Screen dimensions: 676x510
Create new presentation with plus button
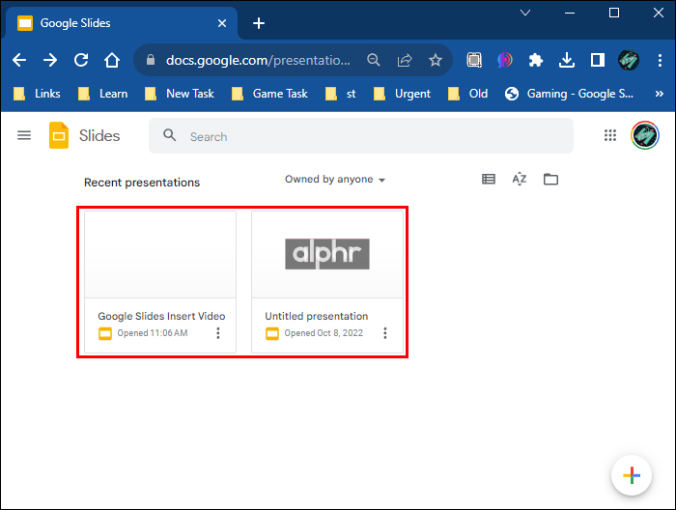tap(632, 475)
